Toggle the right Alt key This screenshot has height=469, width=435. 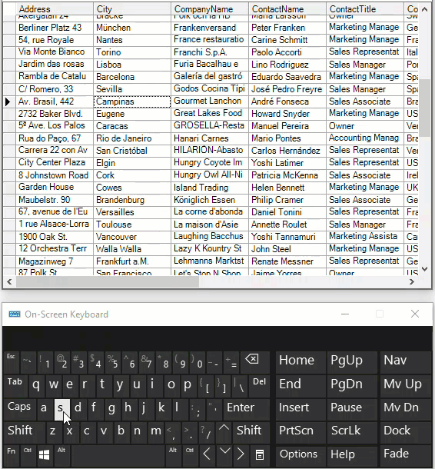tap(173, 454)
